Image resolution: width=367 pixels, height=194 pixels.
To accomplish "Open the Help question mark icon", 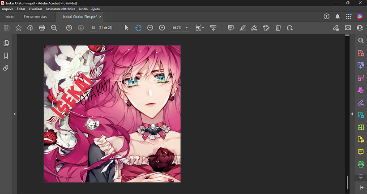I will (327, 17).
